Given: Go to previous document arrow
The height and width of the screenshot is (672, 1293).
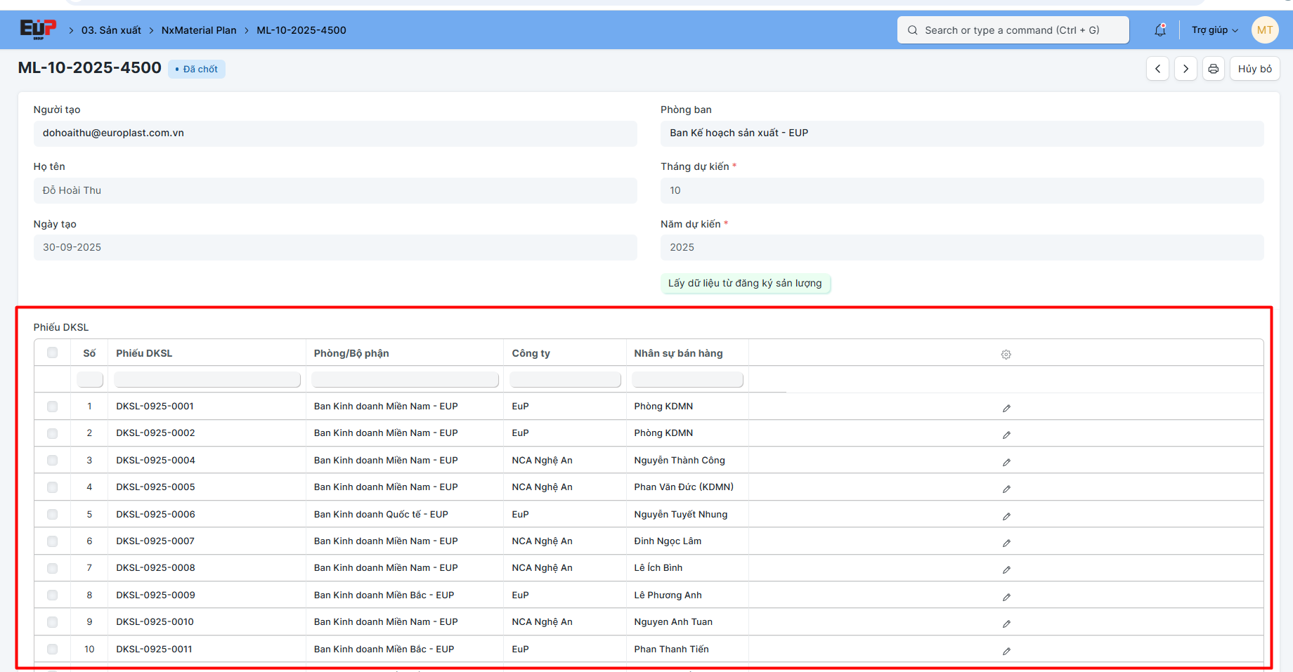Looking at the screenshot, I should coord(1157,69).
